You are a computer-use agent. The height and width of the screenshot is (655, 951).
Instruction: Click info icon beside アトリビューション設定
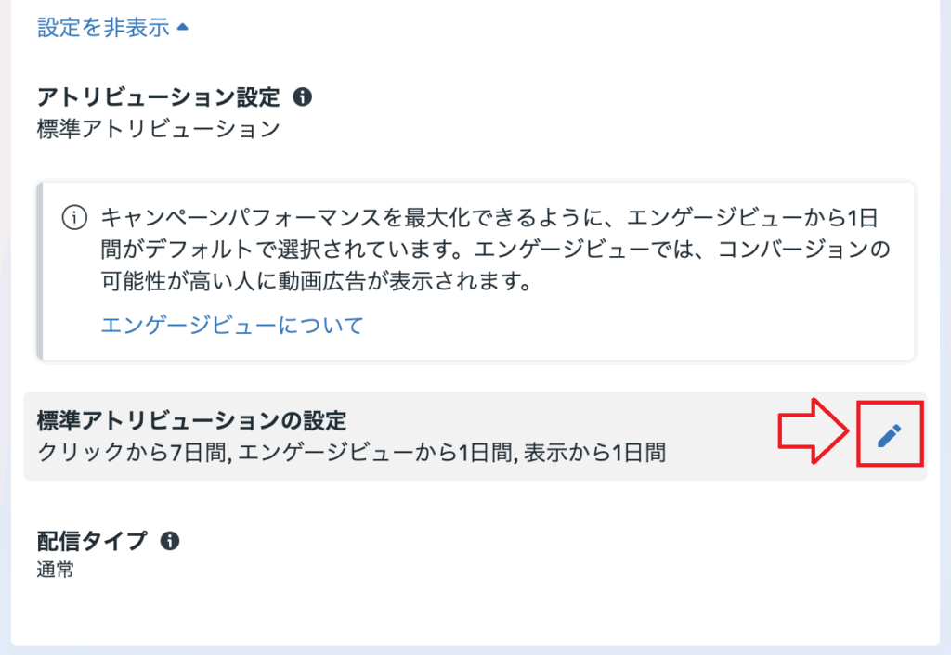302,96
